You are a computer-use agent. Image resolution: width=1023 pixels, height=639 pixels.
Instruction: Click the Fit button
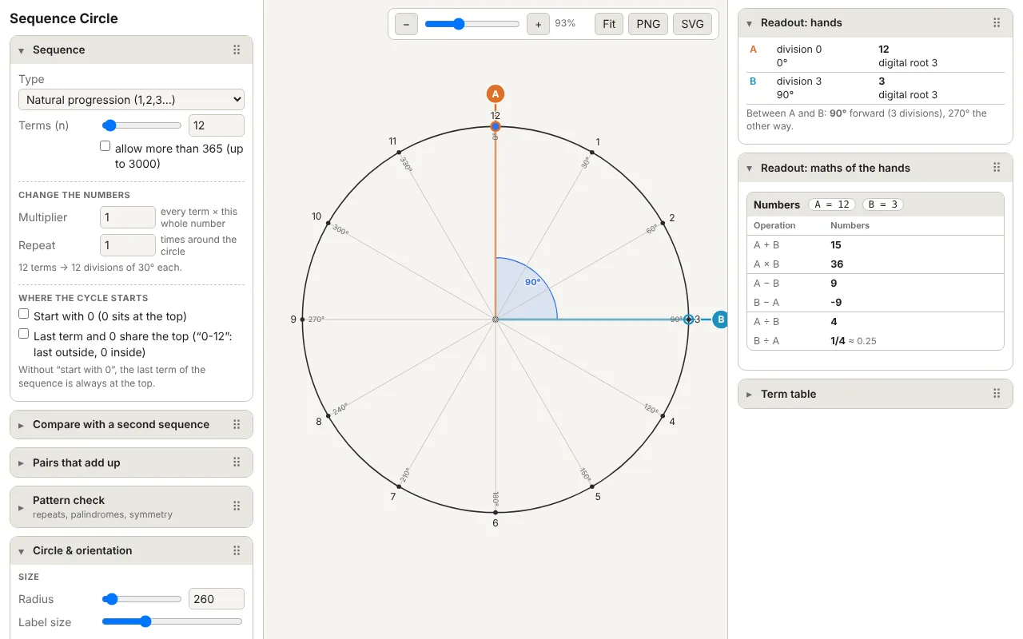(609, 24)
